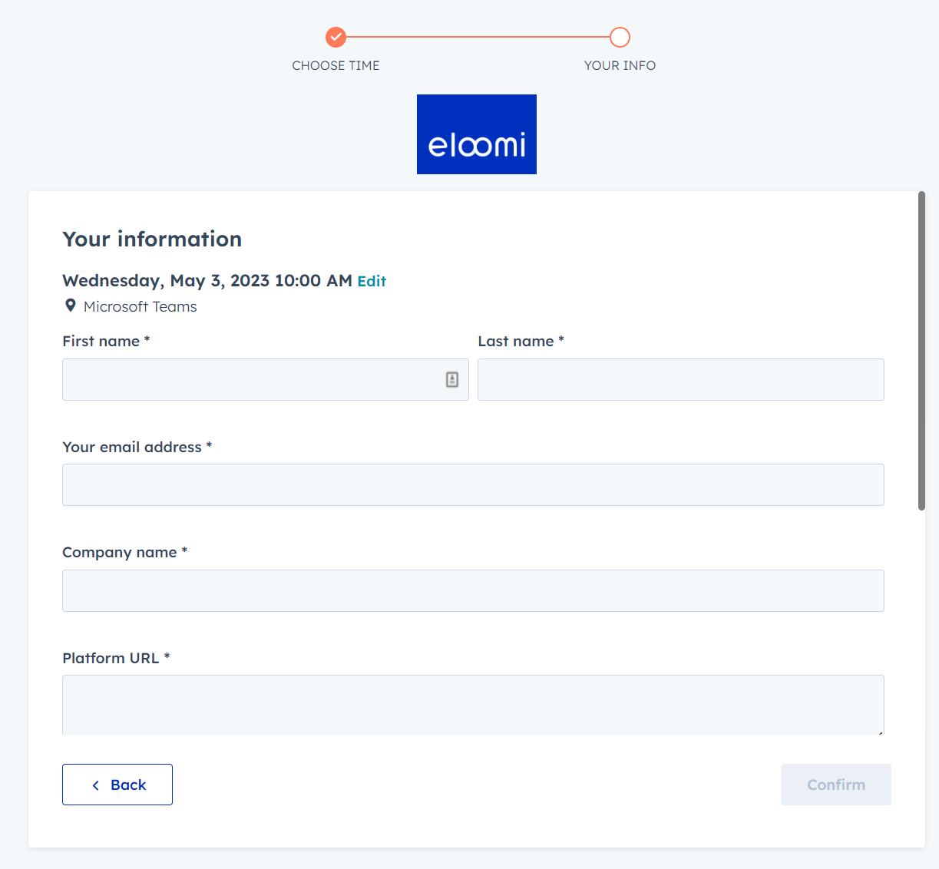Select the CHOOSE TIME step label
The image size is (939, 869).
tap(336, 65)
